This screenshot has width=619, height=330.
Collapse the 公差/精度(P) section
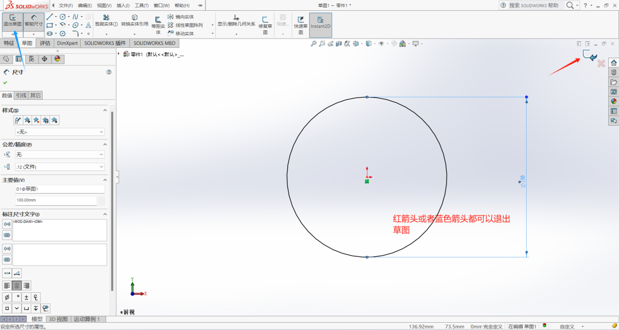coord(105,145)
